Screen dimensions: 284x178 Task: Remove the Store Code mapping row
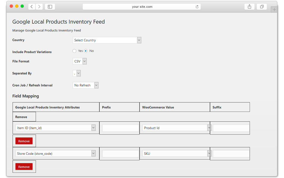click(x=24, y=167)
